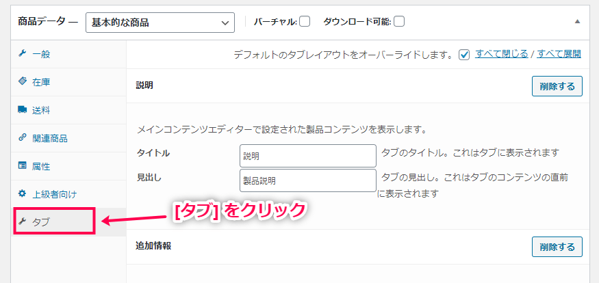Open the 関連商品 tab

(x=68, y=138)
